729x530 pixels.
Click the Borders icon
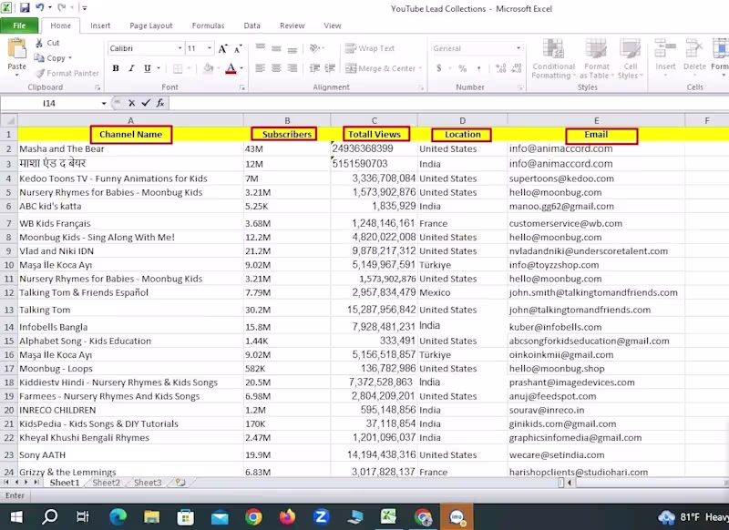178,68
